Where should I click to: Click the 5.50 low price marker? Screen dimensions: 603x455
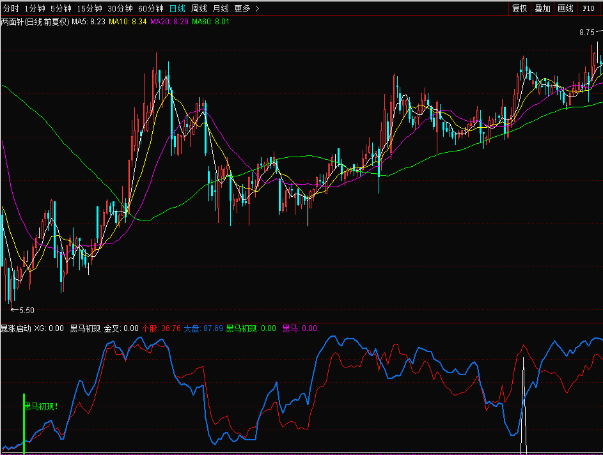tap(26, 310)
